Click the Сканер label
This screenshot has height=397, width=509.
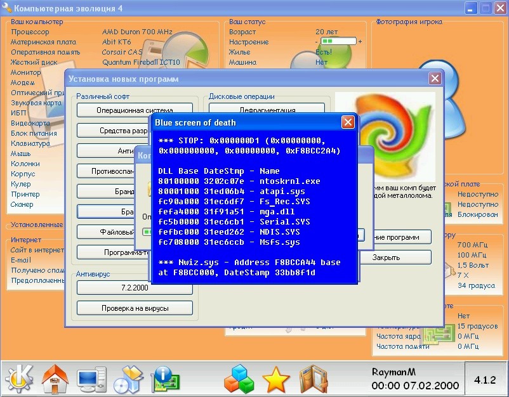pos(22,204)
